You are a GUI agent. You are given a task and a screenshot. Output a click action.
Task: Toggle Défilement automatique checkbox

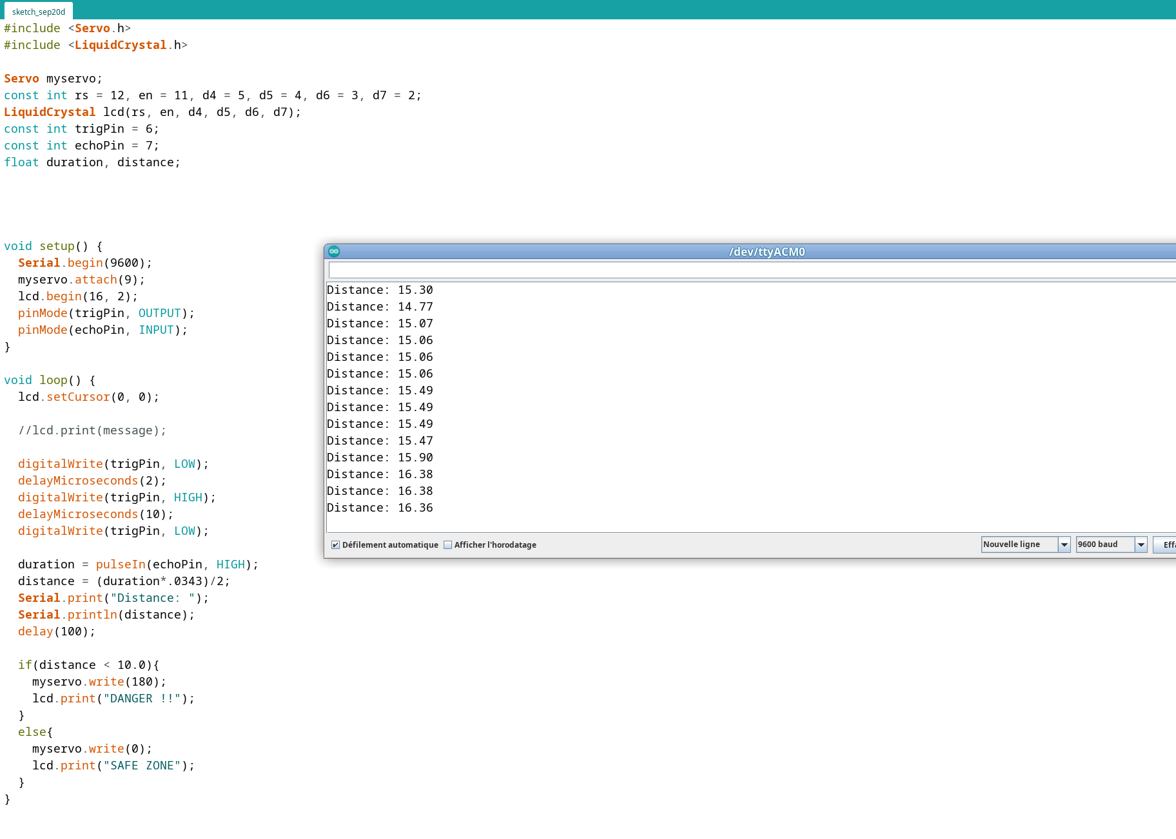coord(335,545)
